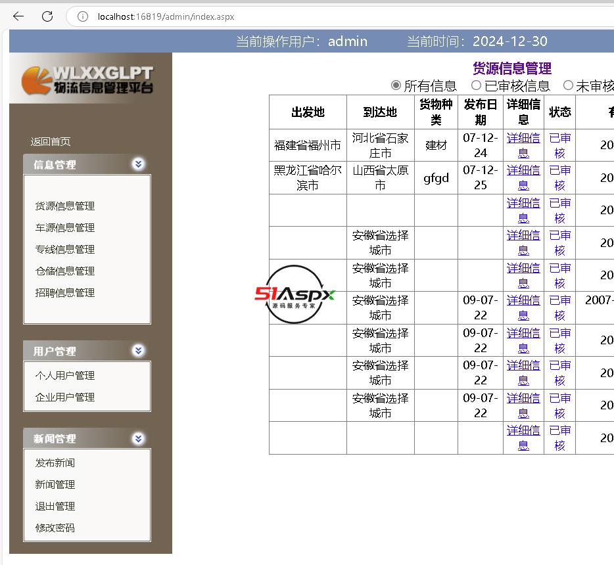Open 企业用户管理 menu item
The height and width of the screenshot is (565, 614).
tap(65, 397)
